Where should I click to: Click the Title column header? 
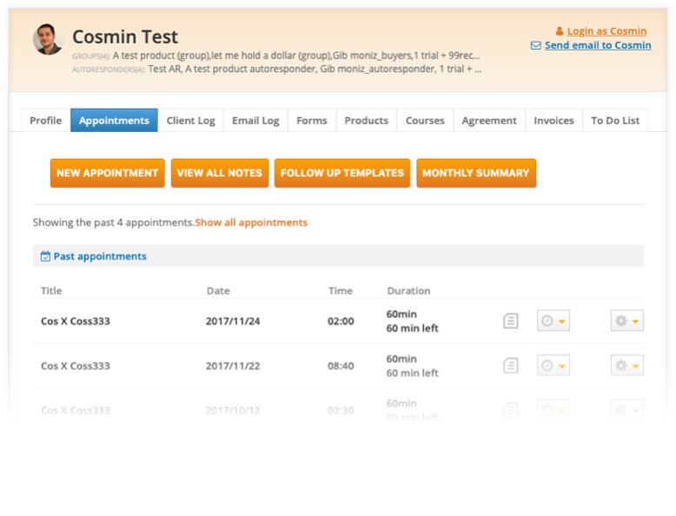(51, 291)
